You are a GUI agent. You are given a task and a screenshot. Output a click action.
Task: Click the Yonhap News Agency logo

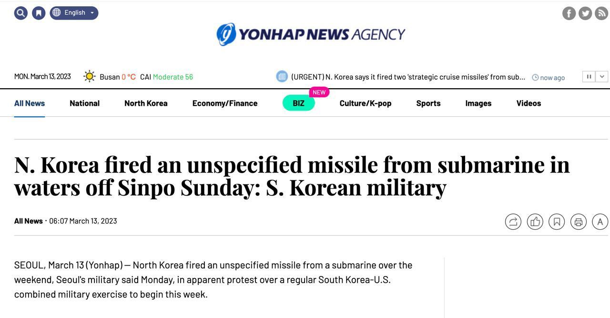[x=311, y=34]
